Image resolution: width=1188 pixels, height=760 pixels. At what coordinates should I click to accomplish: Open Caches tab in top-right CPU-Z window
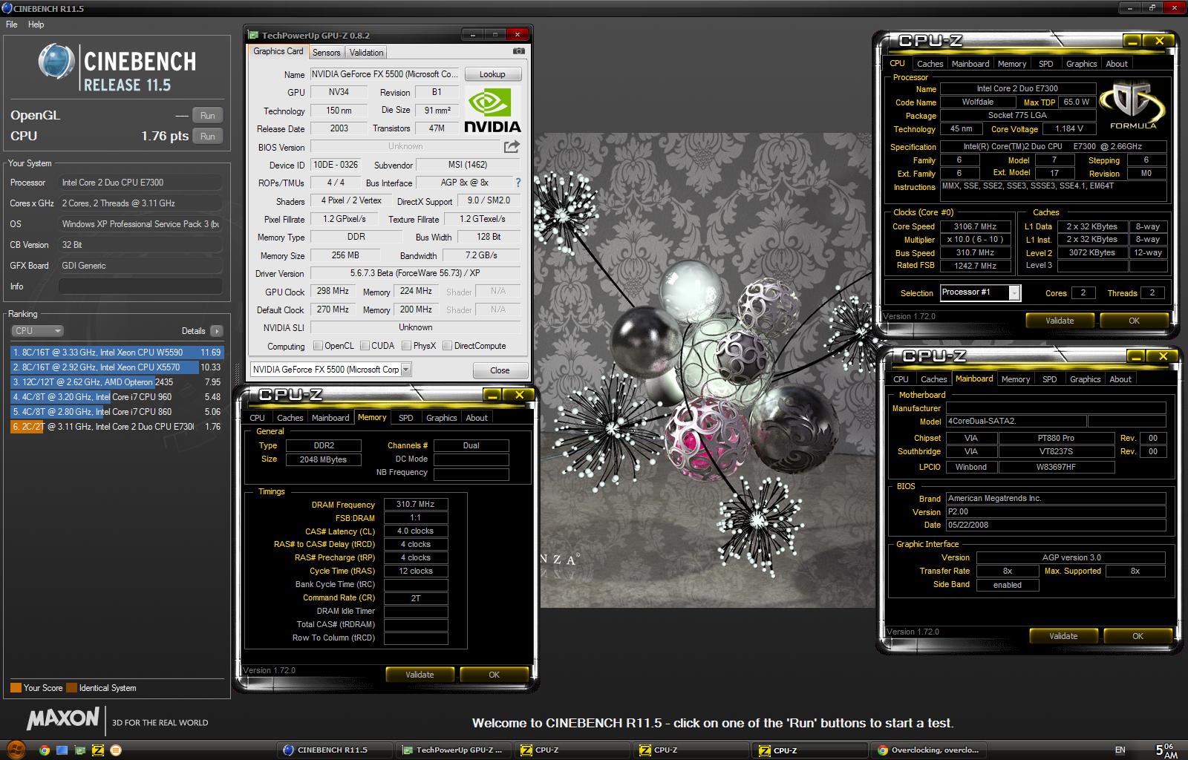(x=930, y=64)
